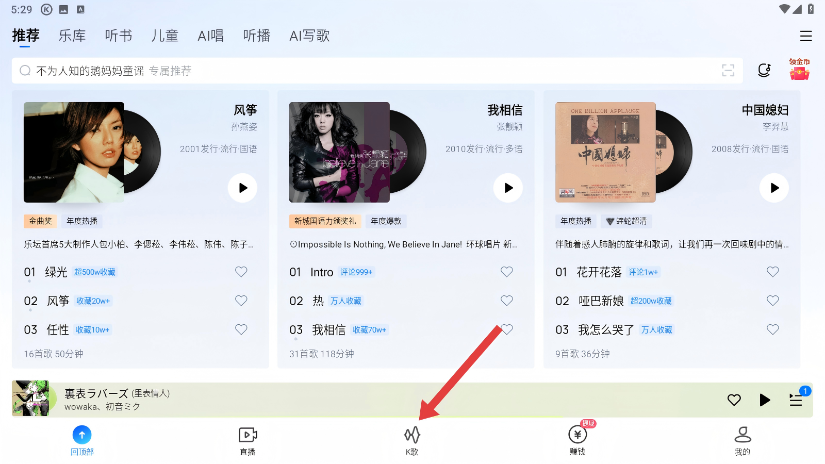Play the 我相信 album
This screenshot has width=825, height=464.
(x=508, y=188)
